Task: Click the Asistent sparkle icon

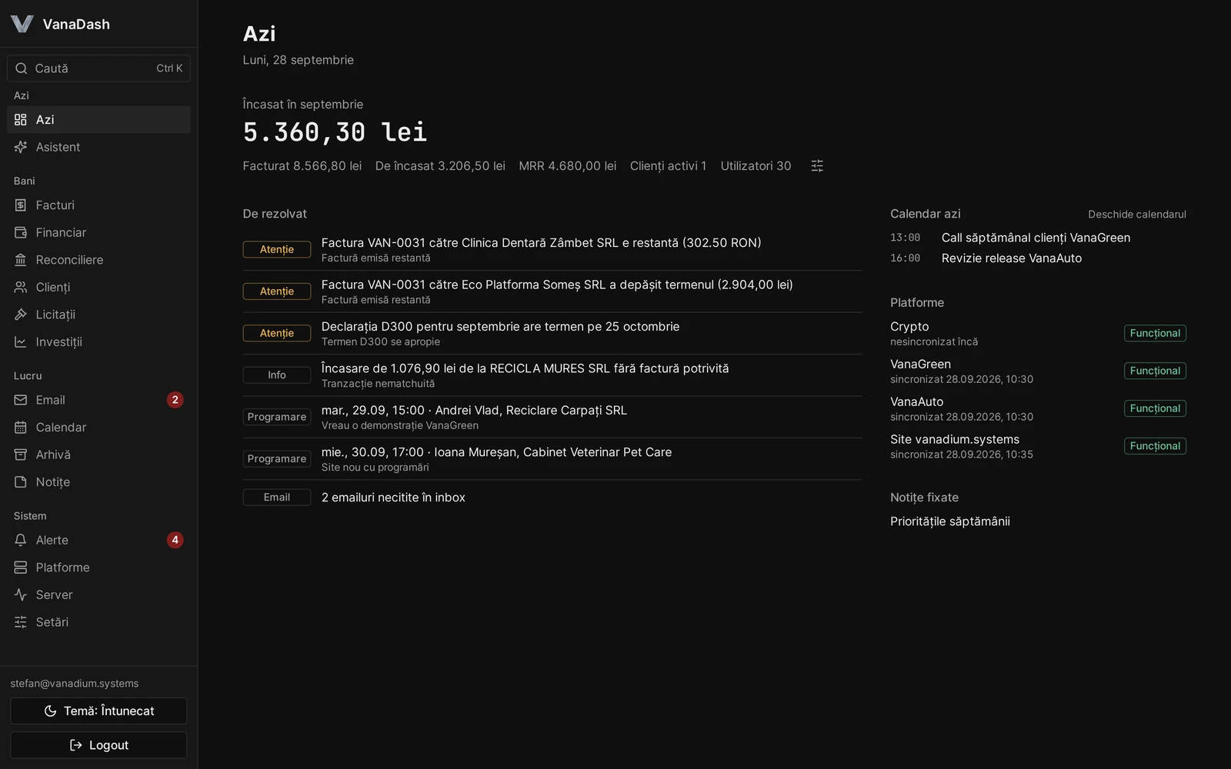Action: (x=21, y=147)
